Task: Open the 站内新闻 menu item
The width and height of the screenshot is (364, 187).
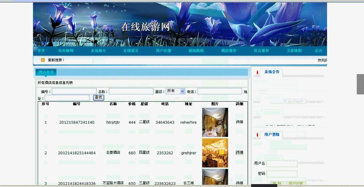Action: 66,50
